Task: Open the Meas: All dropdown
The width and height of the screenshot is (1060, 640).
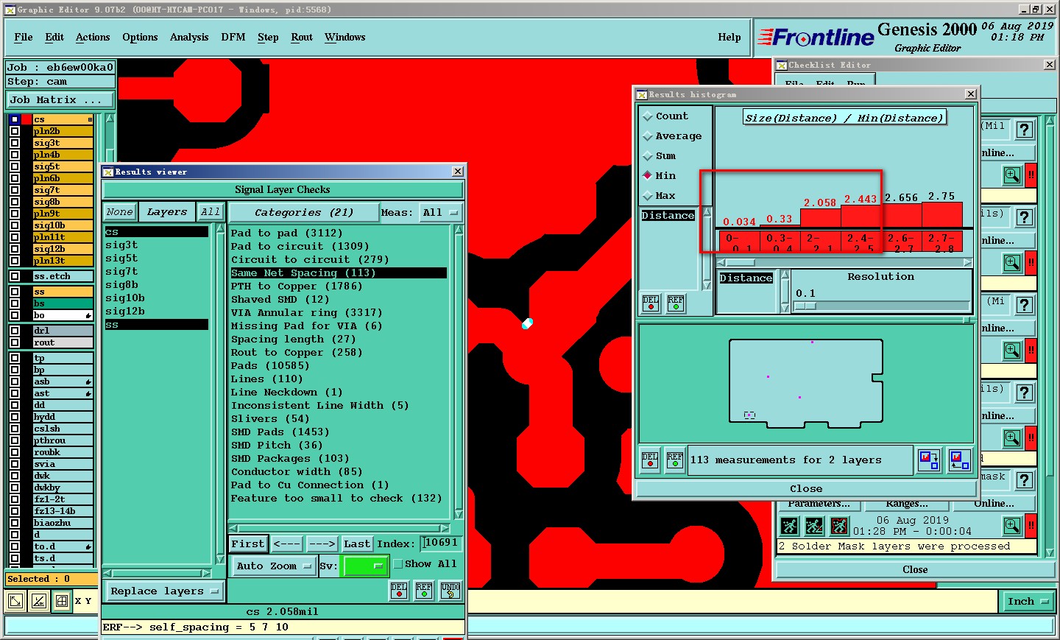Action: point(440,213)
